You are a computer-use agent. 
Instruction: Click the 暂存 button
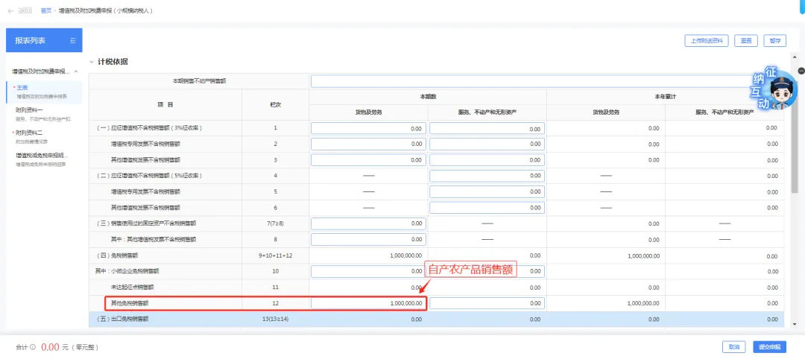pyautogui.click(x=775, y=41)
